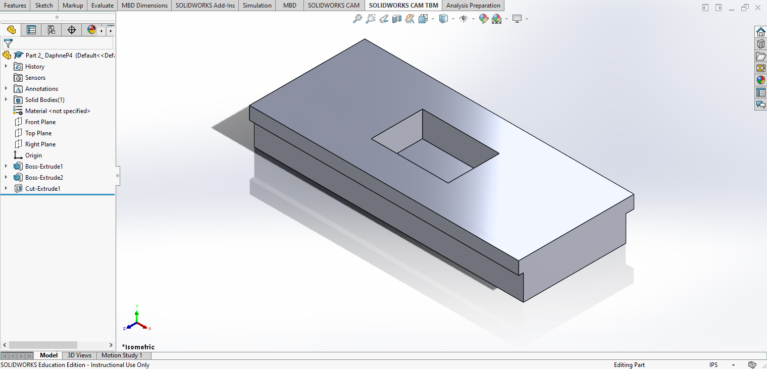
Task: Click the View Settings monitor icon
Action: point(517,19)
